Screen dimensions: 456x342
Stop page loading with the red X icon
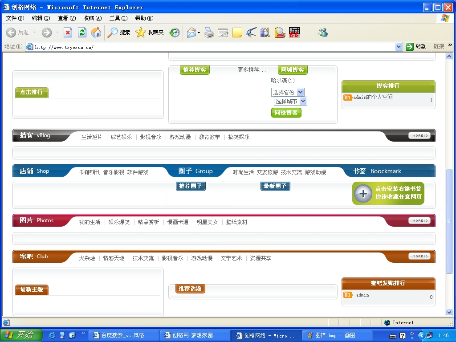tap(68, 32)
